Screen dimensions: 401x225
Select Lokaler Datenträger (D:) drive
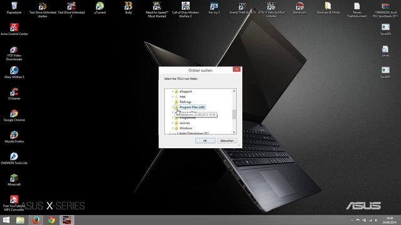click(192, 133)
